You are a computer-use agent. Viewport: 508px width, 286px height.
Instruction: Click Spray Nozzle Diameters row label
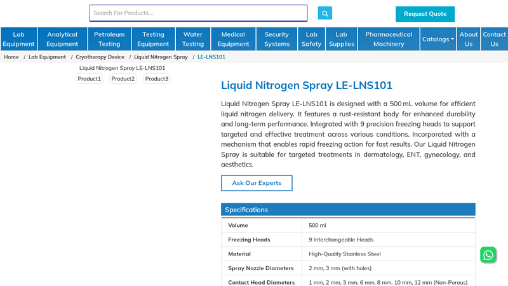(x=260, y=268)
